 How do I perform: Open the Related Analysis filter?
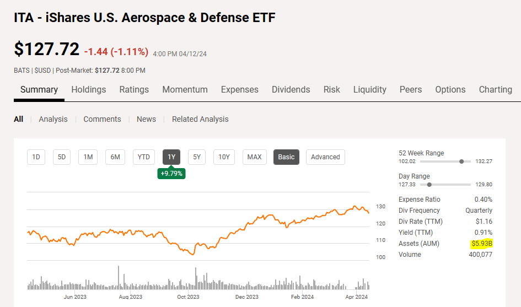pos(200,119)
